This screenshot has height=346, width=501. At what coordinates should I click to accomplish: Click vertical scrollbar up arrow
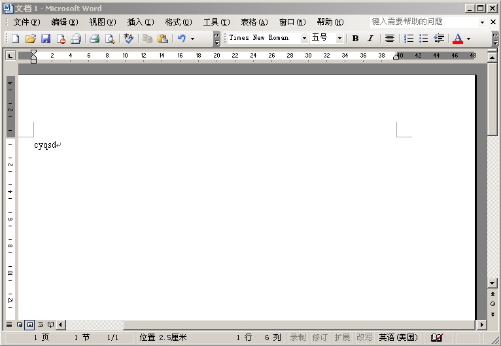pyautogui.click(x=492, y=58)
